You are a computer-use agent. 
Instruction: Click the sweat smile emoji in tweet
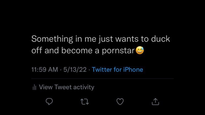click(x=140, y=50)
